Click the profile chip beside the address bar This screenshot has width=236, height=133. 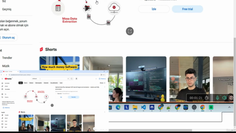point(103,75)
